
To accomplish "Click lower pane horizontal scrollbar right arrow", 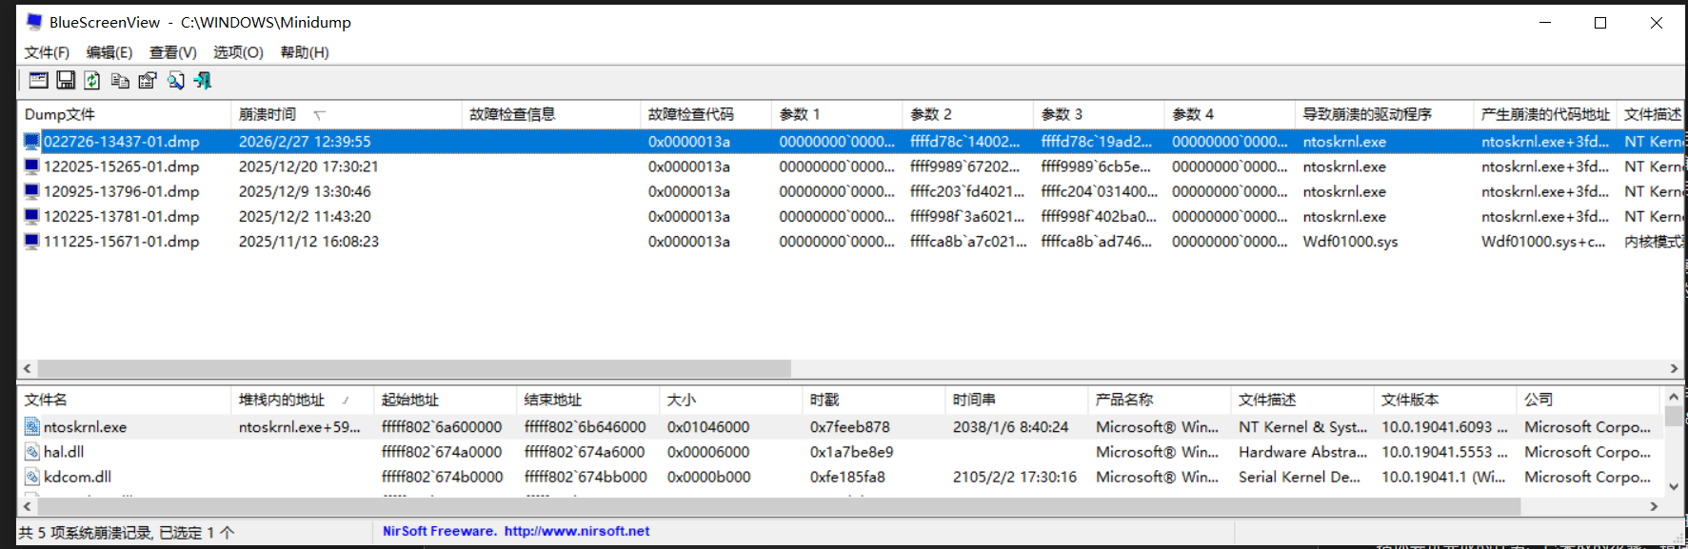I will point(1654,506).
